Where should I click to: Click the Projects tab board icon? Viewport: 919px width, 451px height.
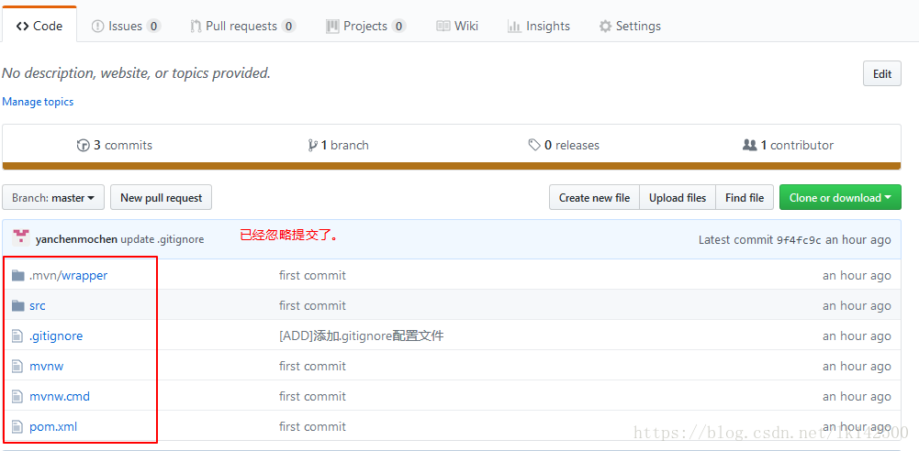point(333,26)
